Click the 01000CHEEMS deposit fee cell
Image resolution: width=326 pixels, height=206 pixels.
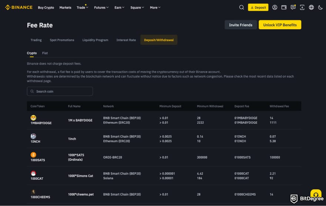pyautogui.click(x=245, y=195)
